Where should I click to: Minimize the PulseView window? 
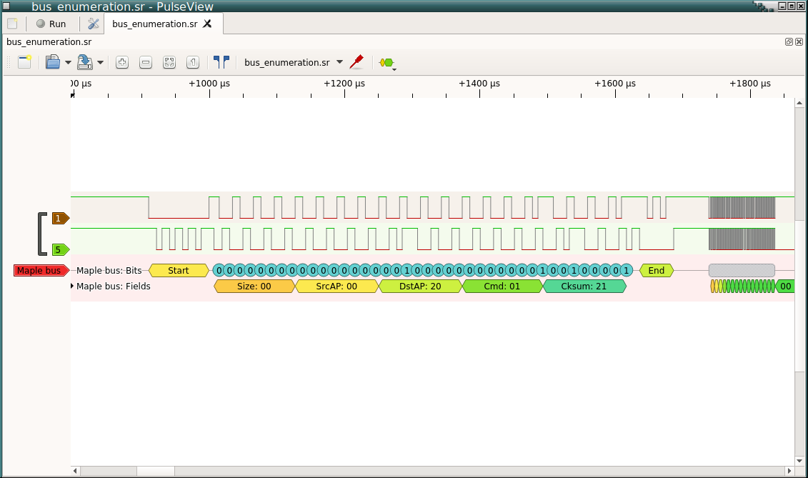click(782, 6)
